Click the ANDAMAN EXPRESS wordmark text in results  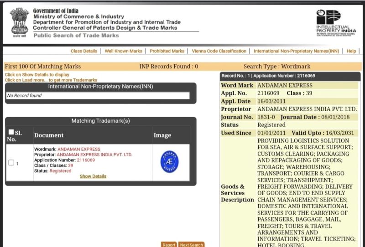pos(79,149)
